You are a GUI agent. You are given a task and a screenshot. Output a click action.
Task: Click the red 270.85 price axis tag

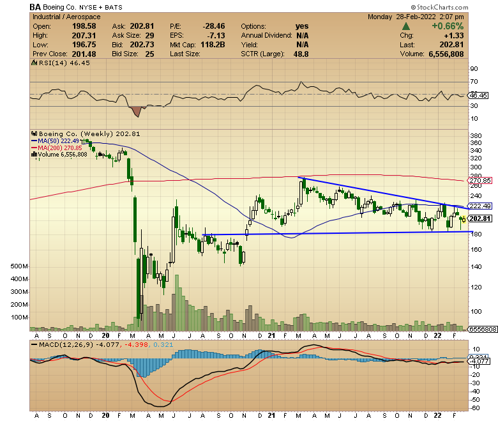pyautogui.click(x=479, y=180)
